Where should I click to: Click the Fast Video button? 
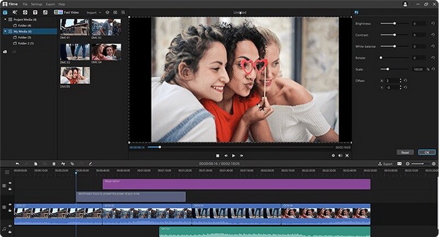(x=65, y=12)
